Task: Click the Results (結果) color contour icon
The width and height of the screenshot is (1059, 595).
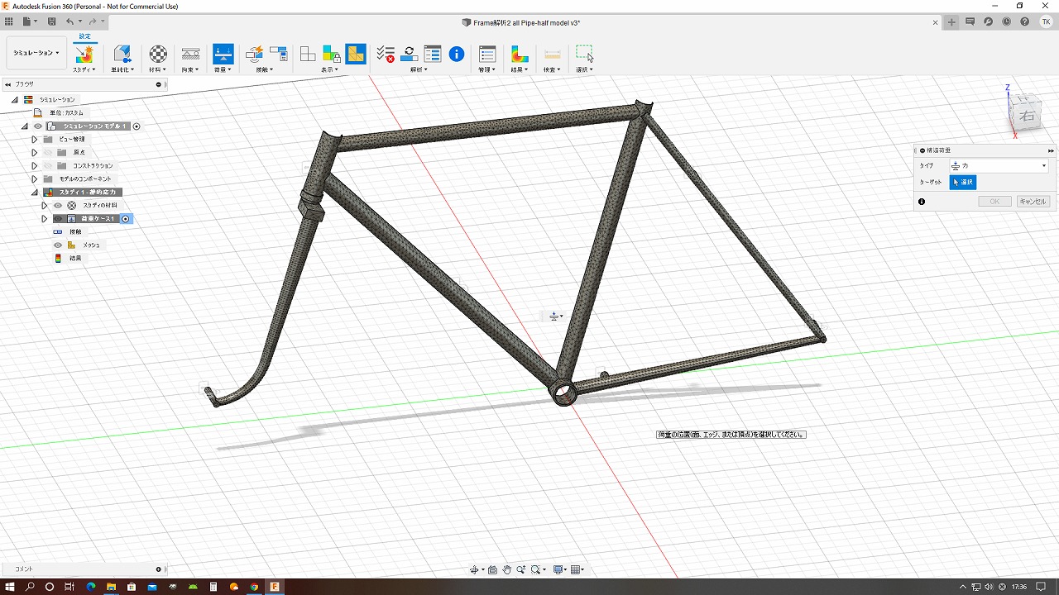Action: (x=520, y=55)
